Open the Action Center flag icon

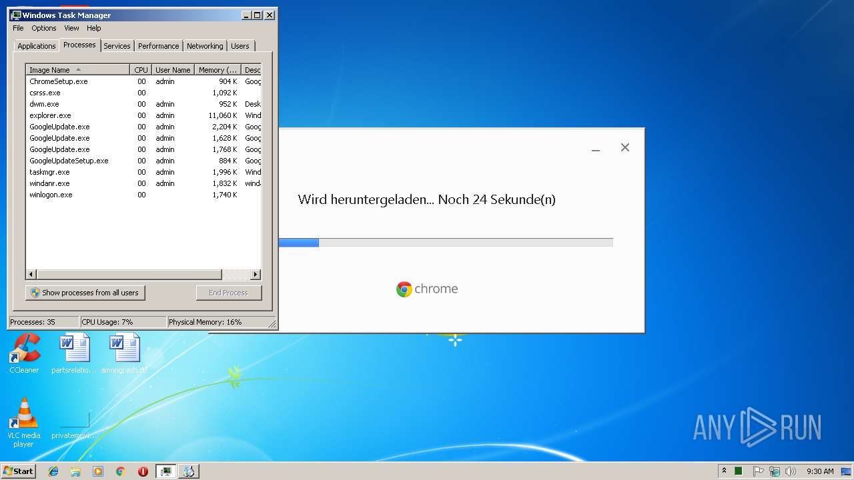point(758,471)
